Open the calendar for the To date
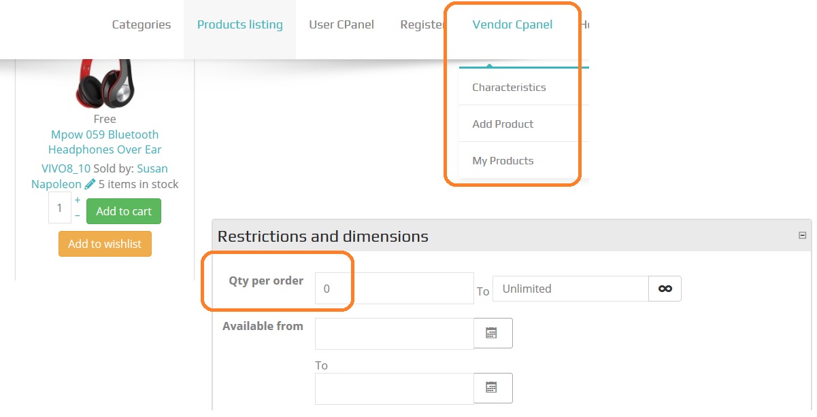The height and width of the screenshot is (417, 817). [x=492, y=388]
